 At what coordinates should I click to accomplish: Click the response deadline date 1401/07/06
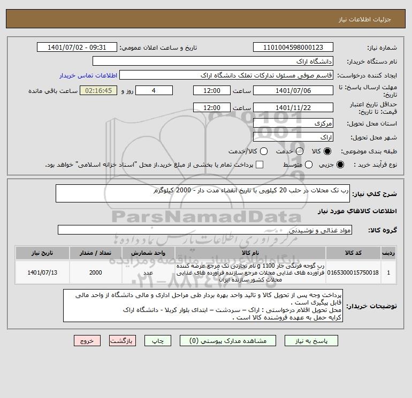coord(293,90)
